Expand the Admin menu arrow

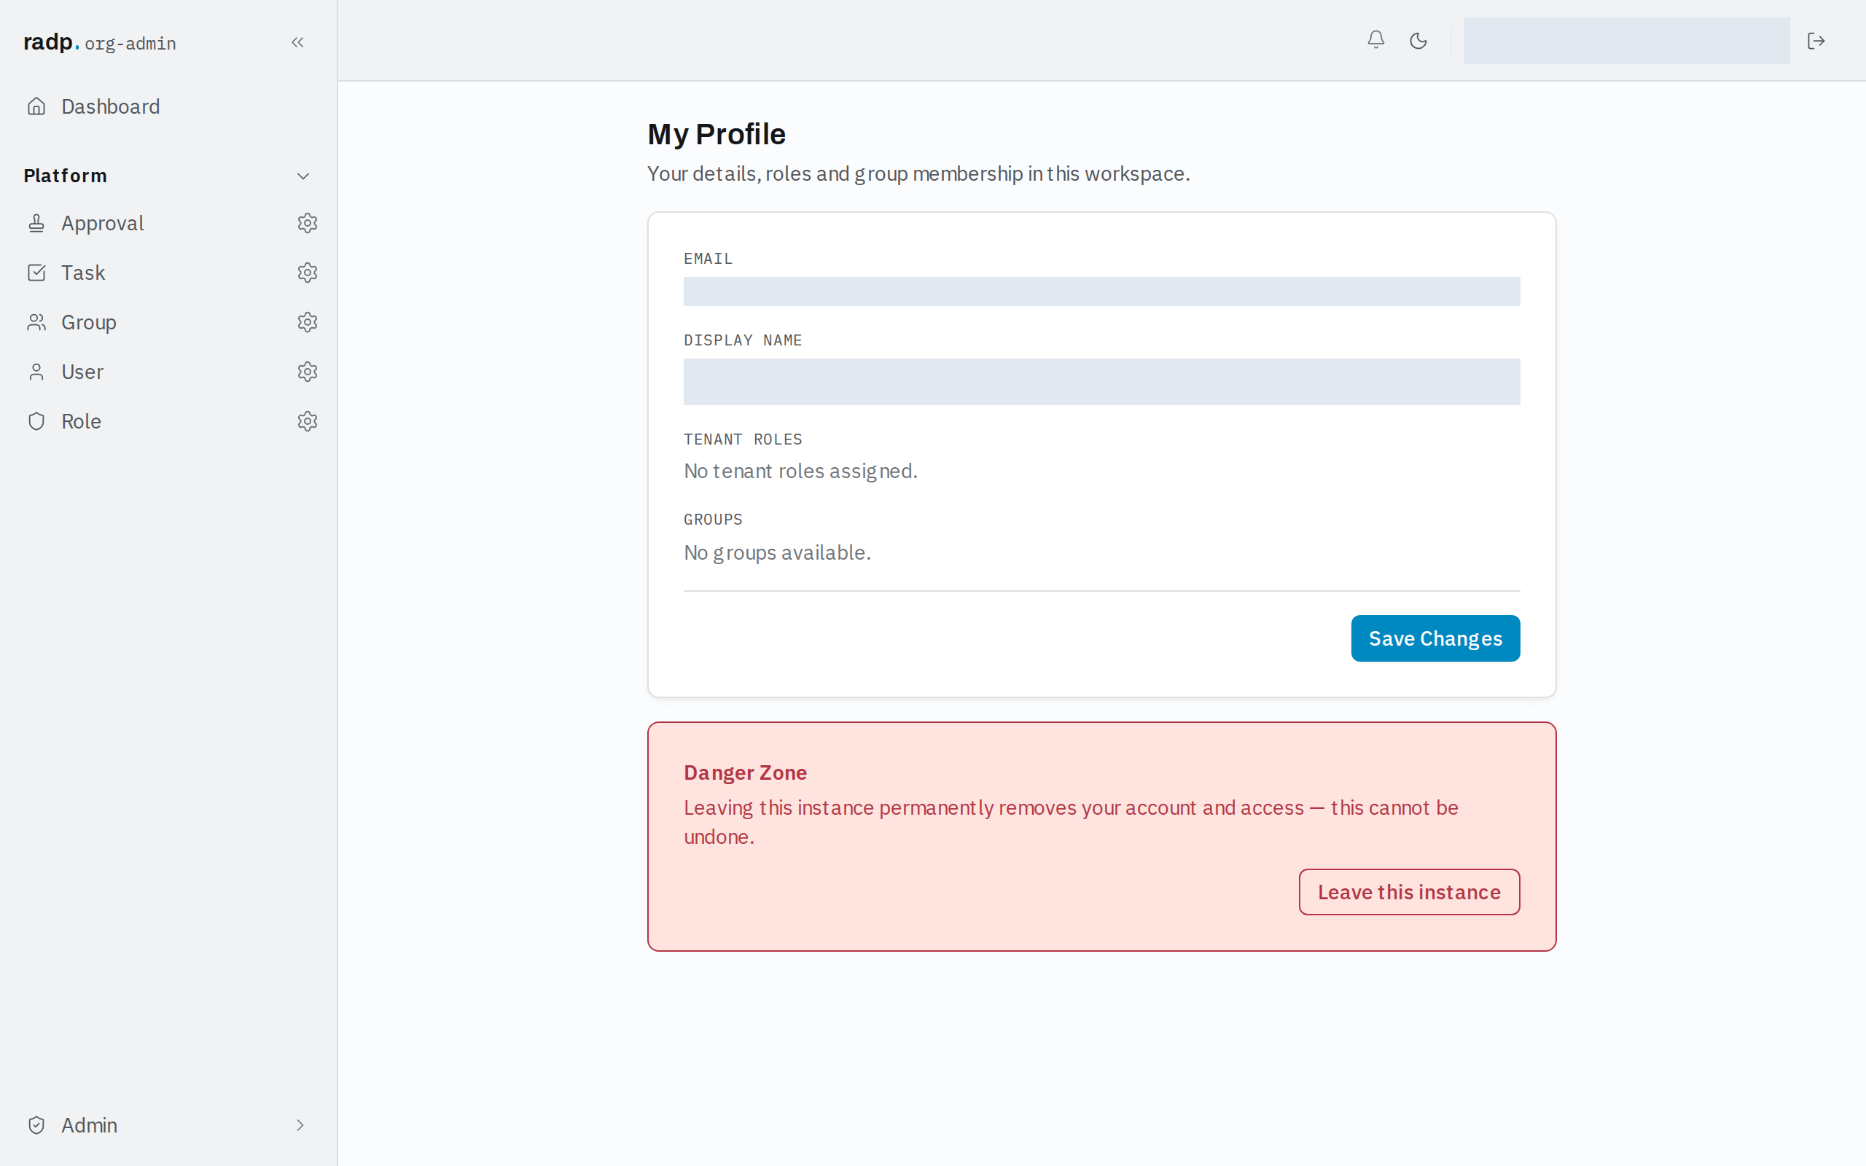point(300,1125)
